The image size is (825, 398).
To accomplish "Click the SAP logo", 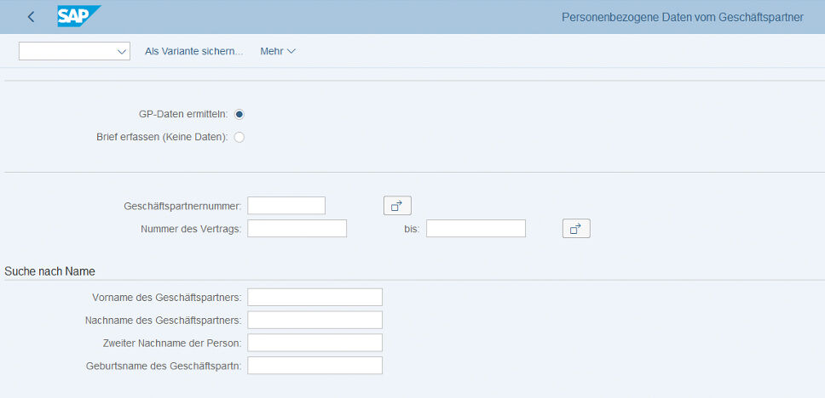I will coord(78,16).
